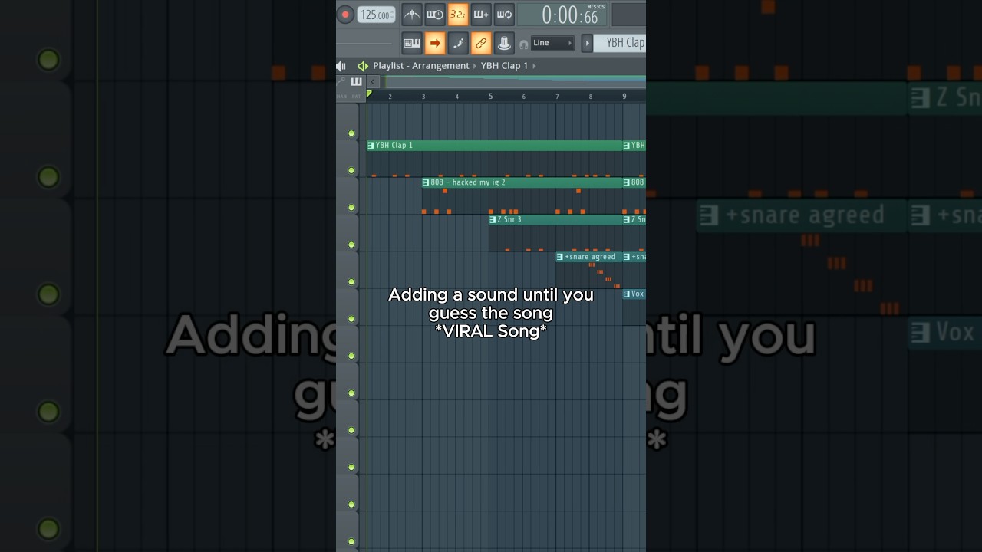Open clip menu icon of +snare agreed
Screen dimensions: 982x552
point(560,257)
